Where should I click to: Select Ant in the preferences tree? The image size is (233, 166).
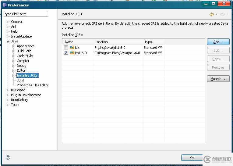(14, 27)
